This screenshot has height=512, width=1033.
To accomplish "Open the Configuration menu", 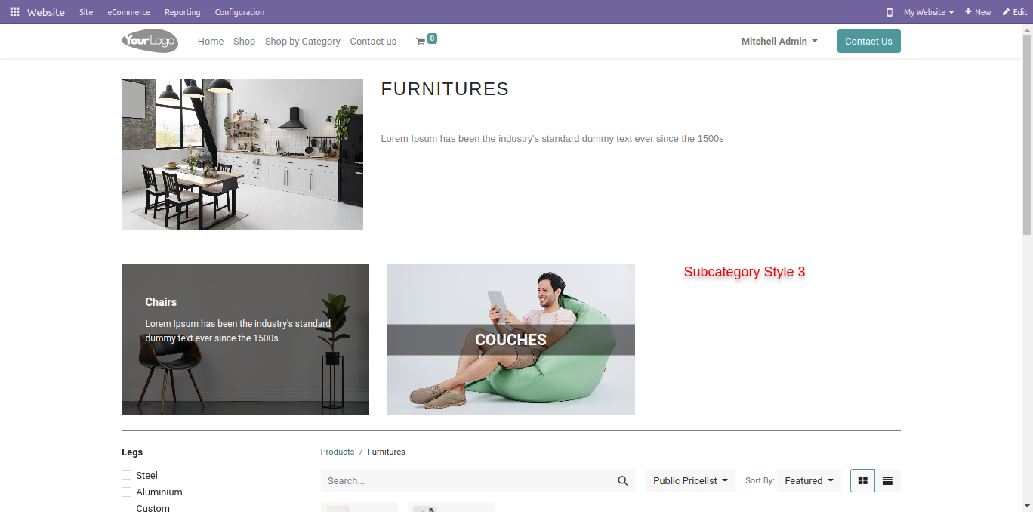I will (239, 12).
